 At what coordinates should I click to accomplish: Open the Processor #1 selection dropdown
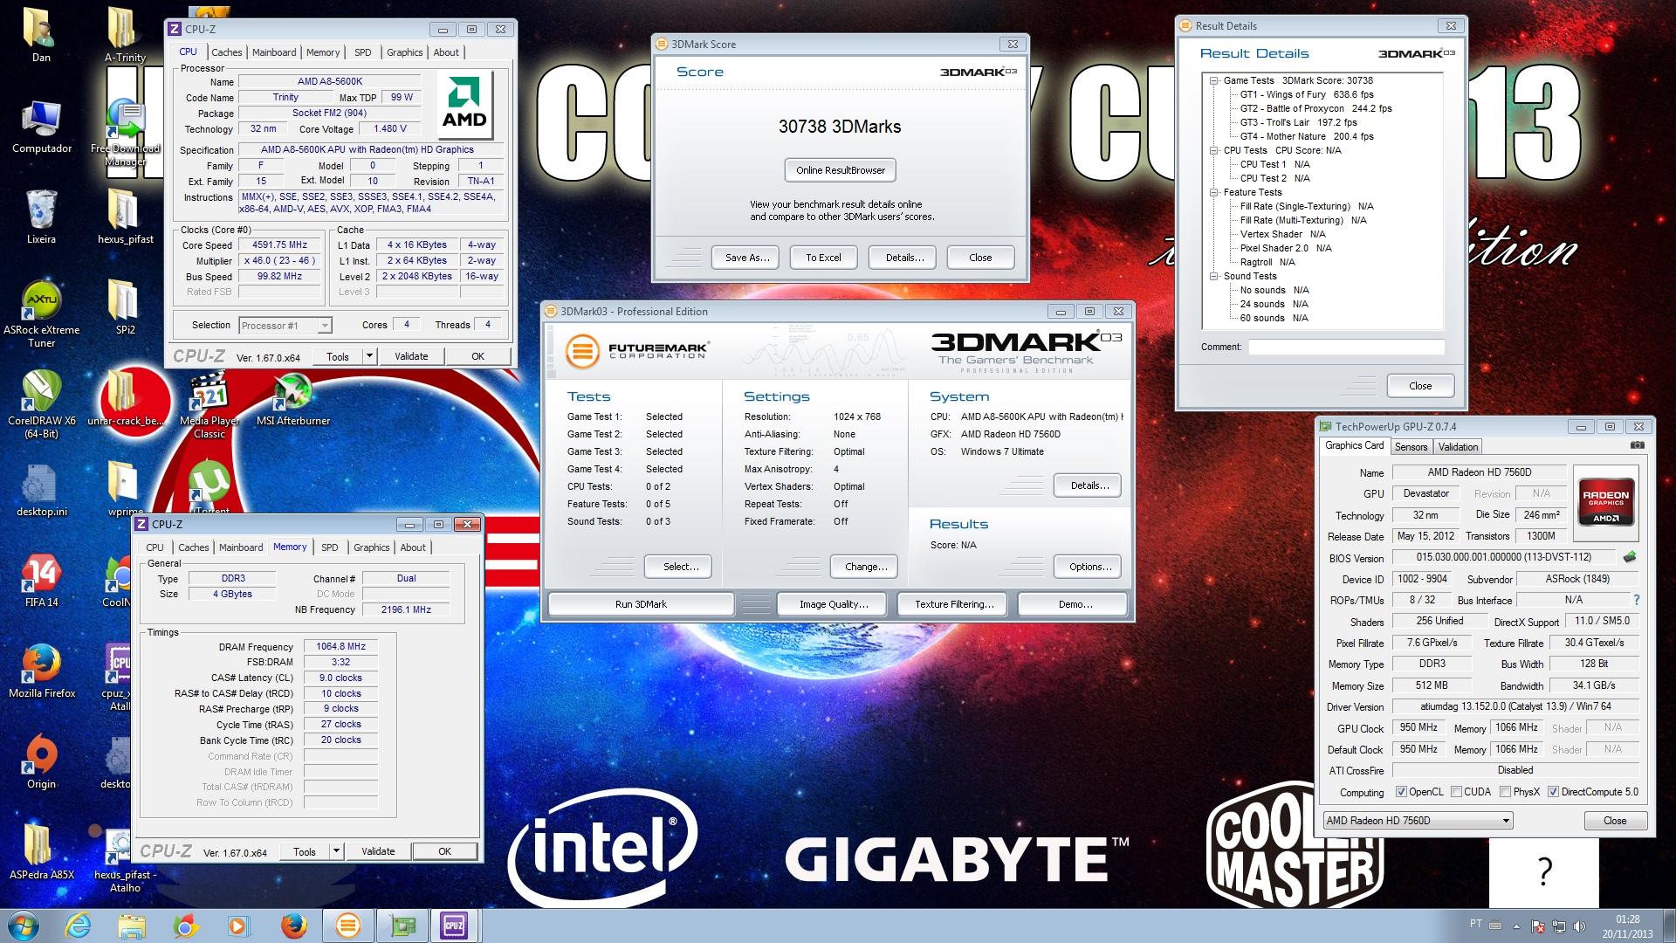coord(285,326)
